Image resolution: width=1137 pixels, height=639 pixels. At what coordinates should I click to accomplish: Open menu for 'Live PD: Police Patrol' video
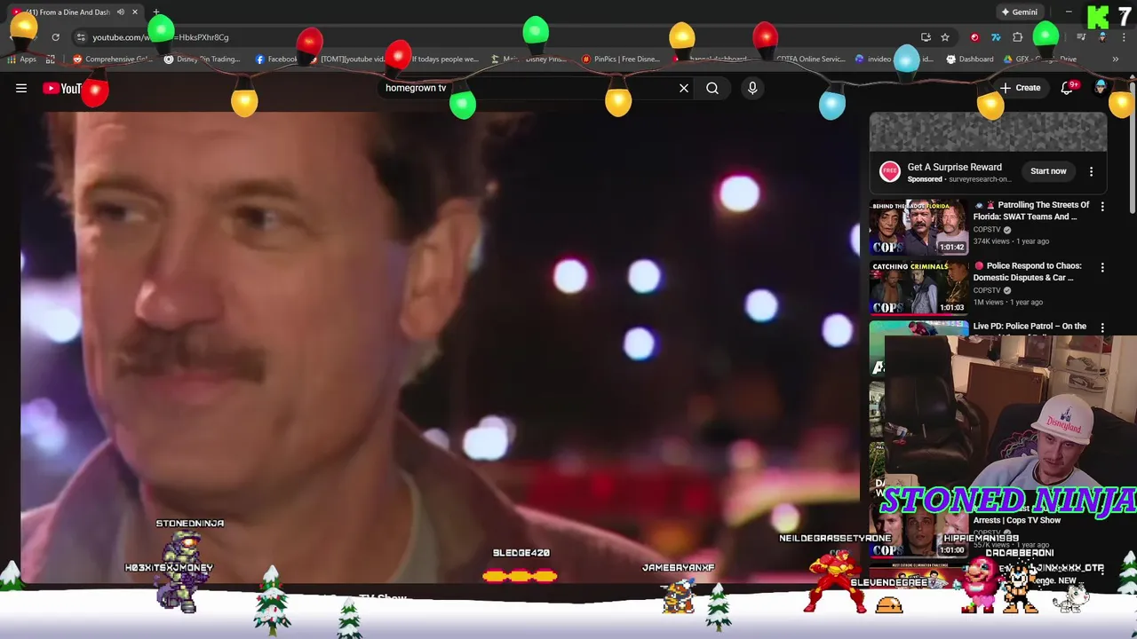[1102, 327]
